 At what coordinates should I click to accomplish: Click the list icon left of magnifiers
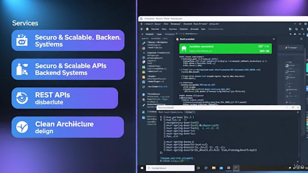pos(290,29)
